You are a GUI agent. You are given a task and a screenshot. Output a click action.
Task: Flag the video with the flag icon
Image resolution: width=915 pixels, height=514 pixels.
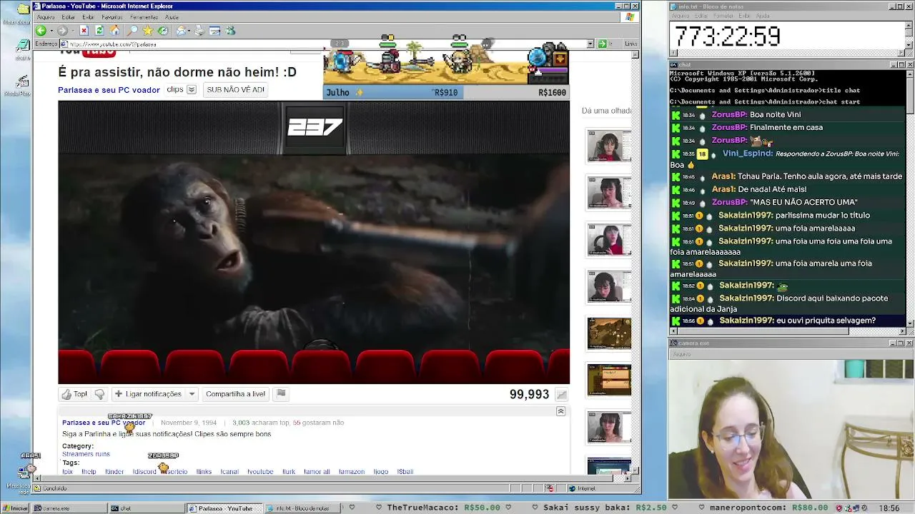click(x=281, y=393)
